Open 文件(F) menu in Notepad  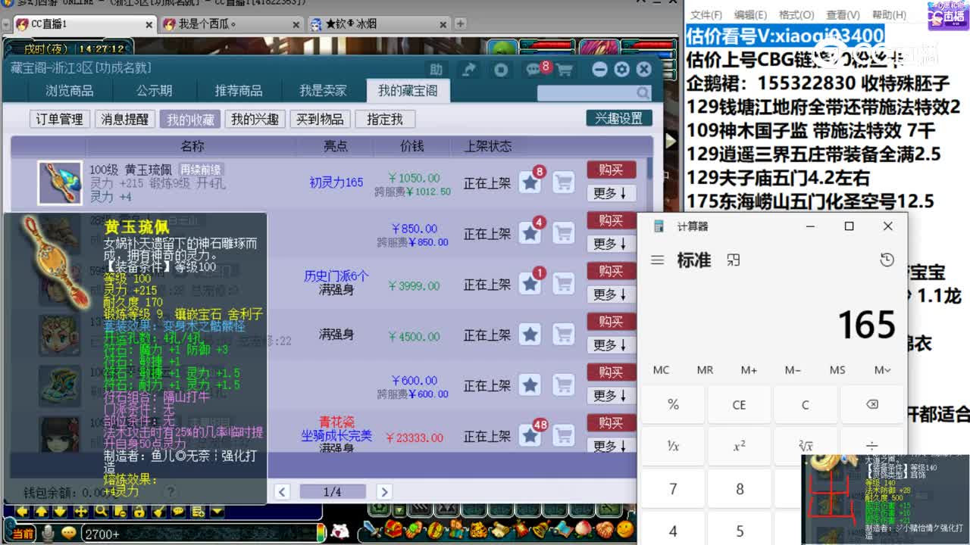coord(706,14)
